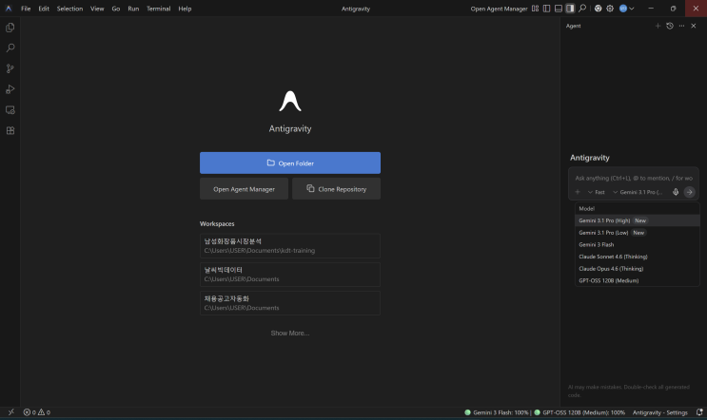Click the Clone Repository button
This screenshot has width=707, height=420.
[x=336, y=188]
